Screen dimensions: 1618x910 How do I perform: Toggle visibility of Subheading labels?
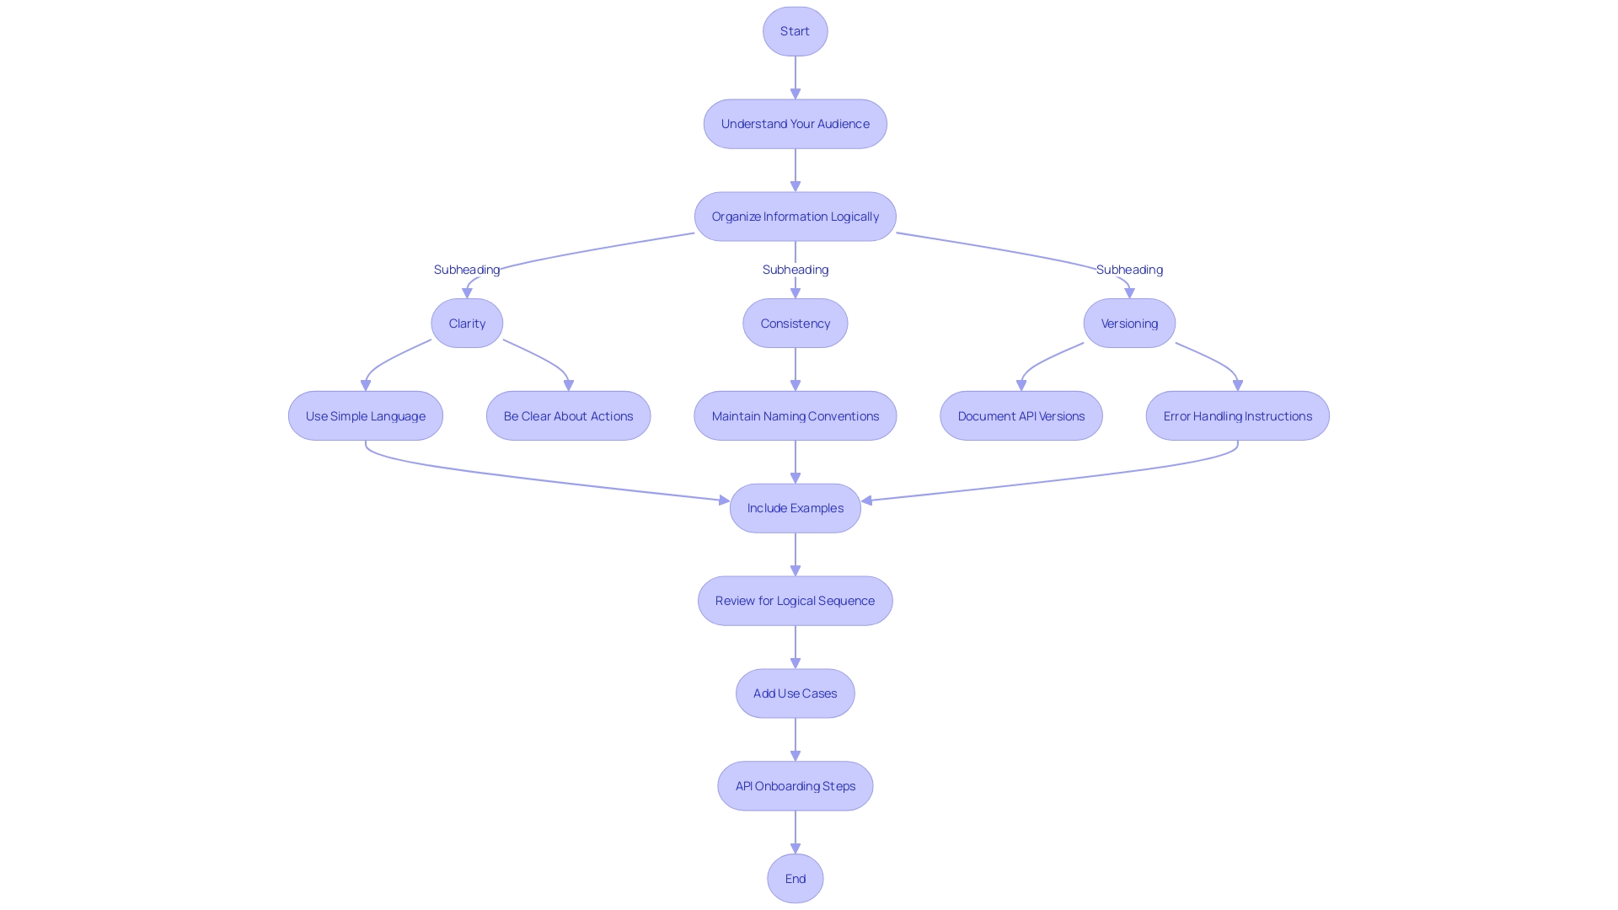(467, 268)
